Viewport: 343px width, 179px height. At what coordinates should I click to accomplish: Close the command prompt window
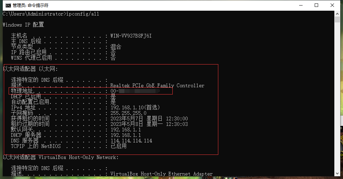click(x=332, y=5)
